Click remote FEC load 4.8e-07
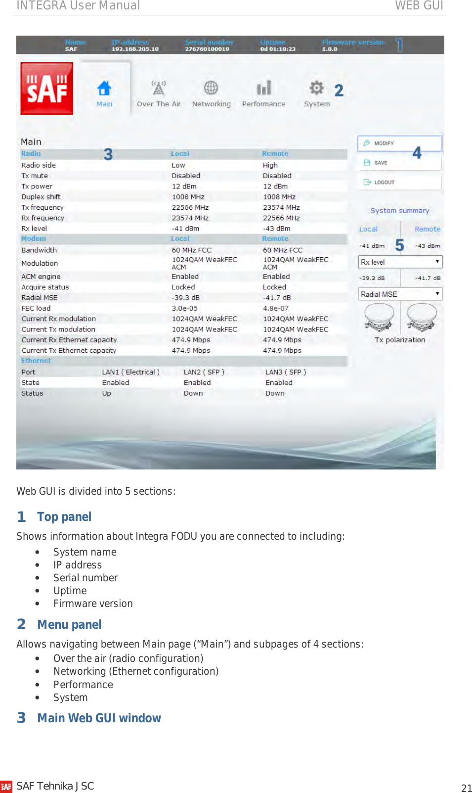The height and width of the screenshot is (793, 472). [x=276, y=308]
